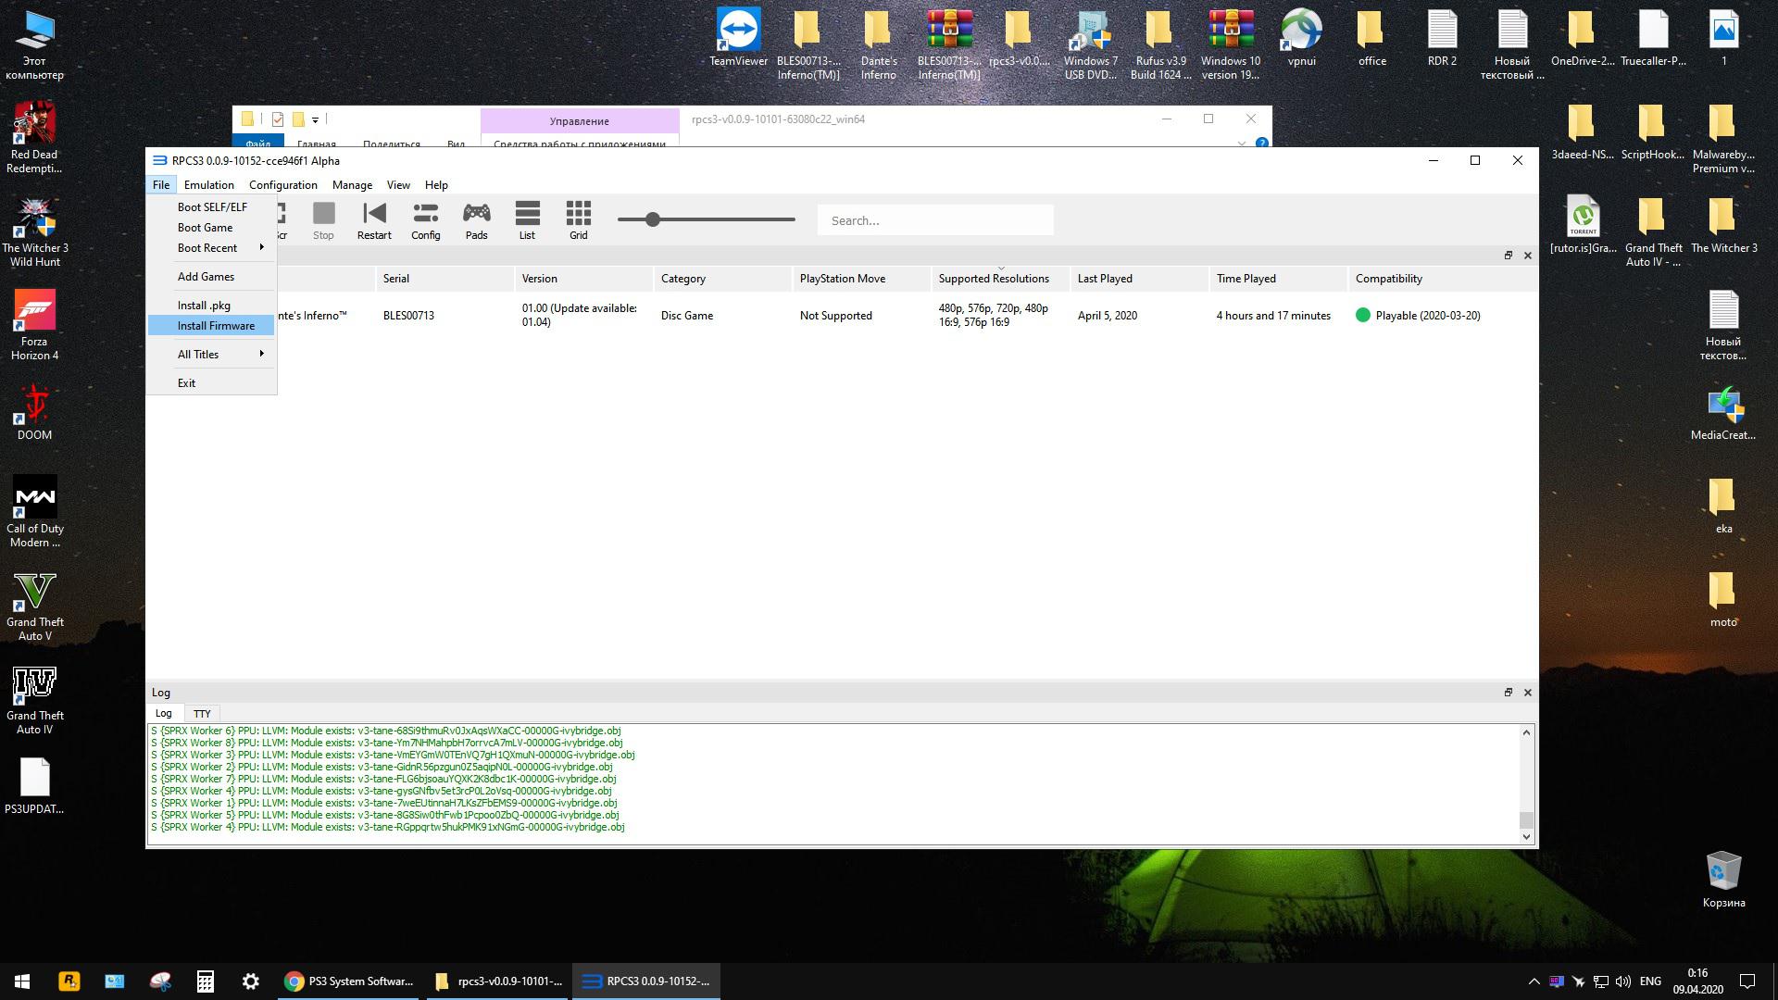Select Install Firmware menu entry
The width and height of the screenshot is (1778, 1000).
click(216, 326)
